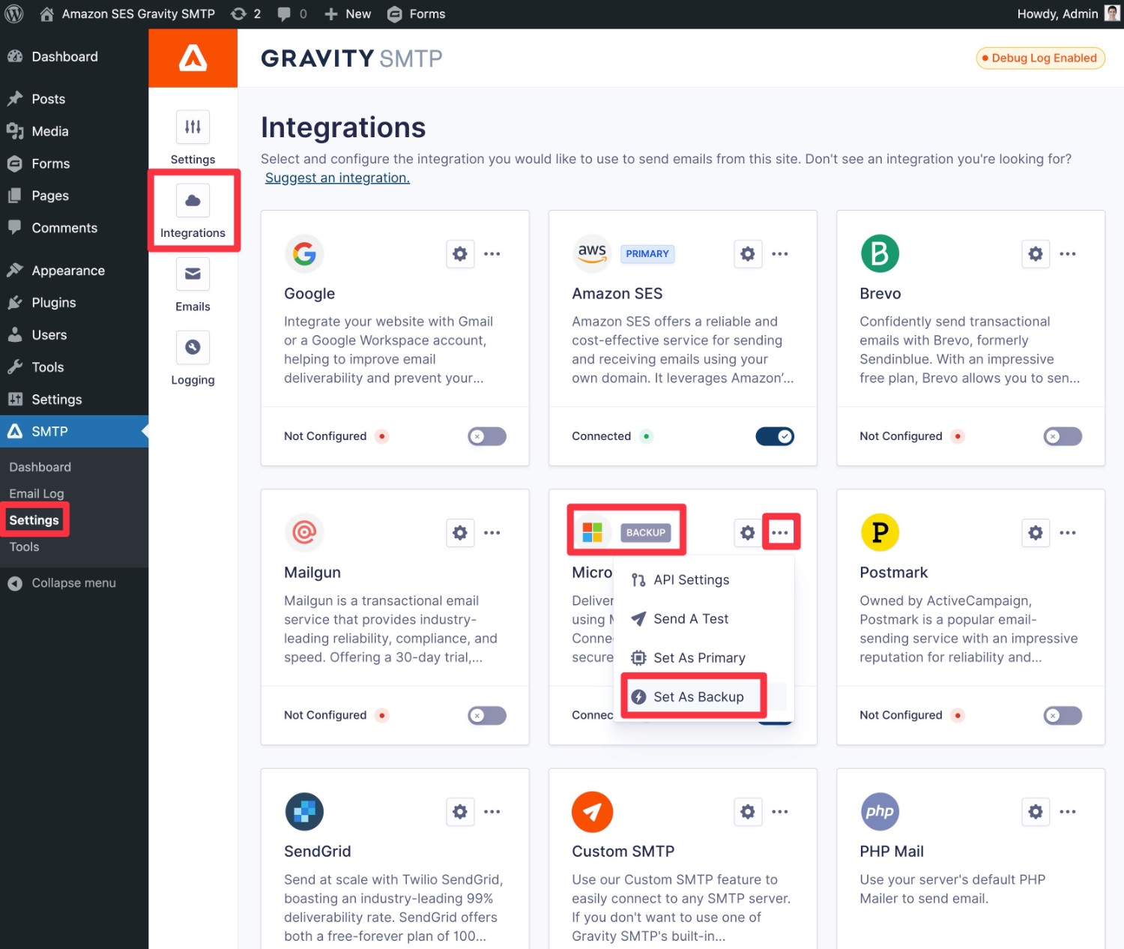Click Suggest an integration link
This screenshot has width=1124, height=949.
(x=337, y=178)
